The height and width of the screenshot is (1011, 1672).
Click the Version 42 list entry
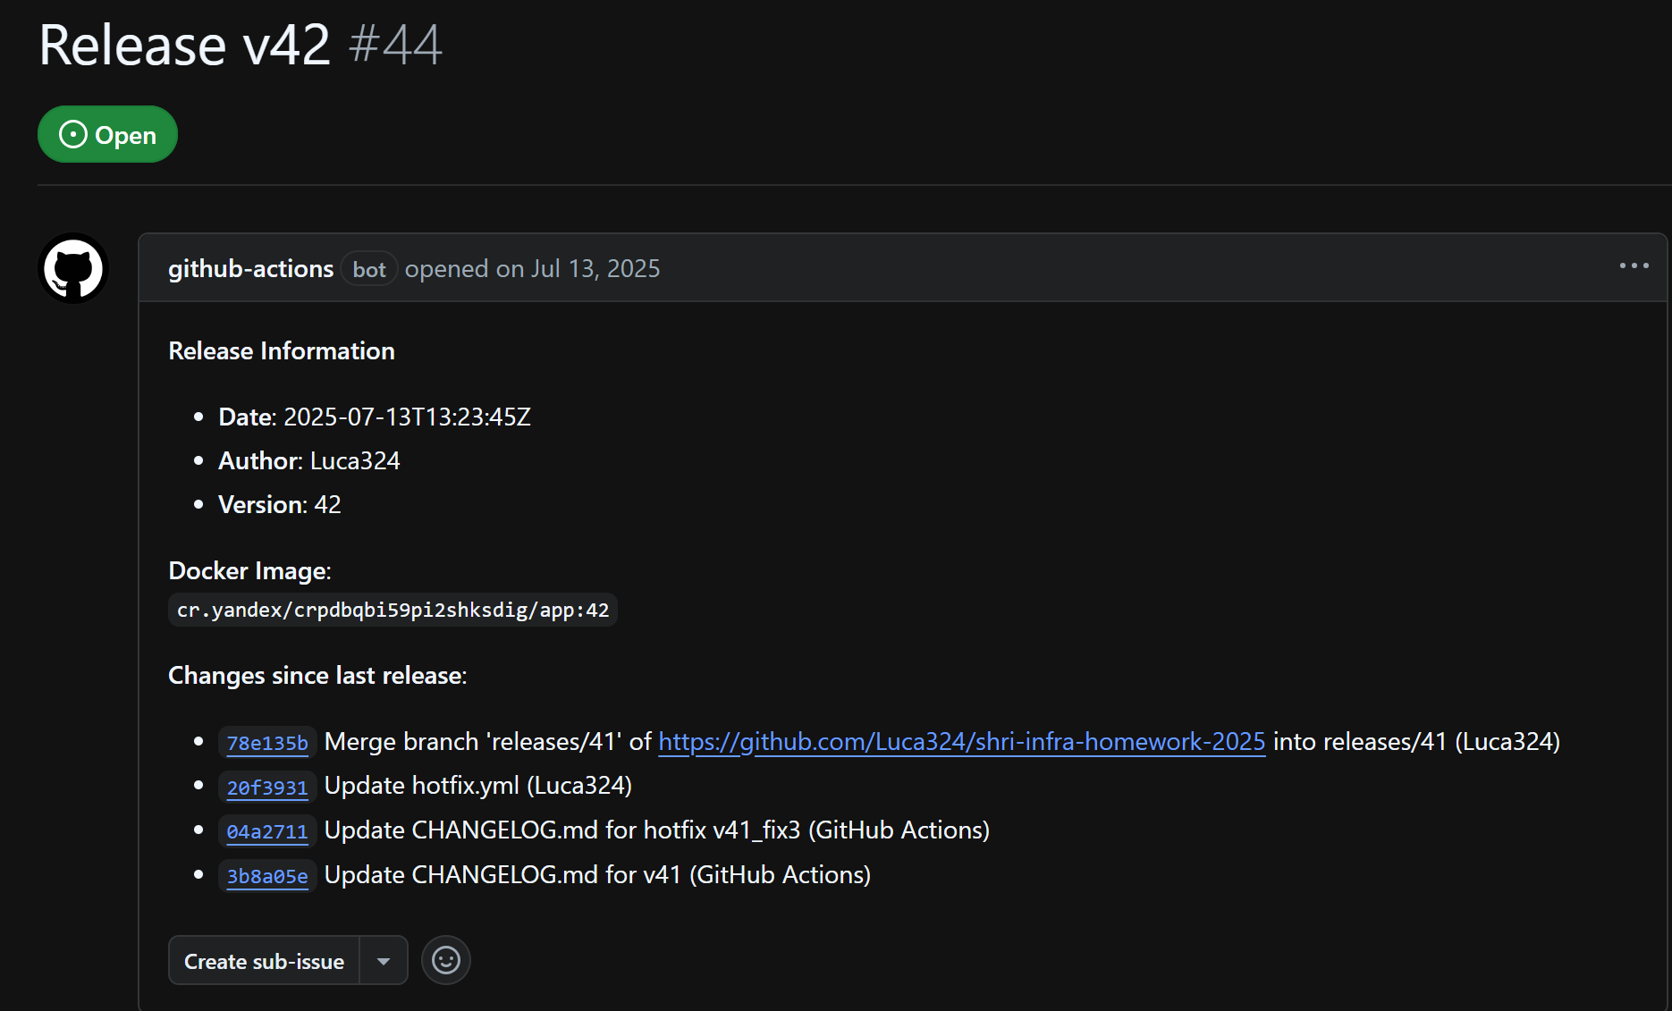278,504
